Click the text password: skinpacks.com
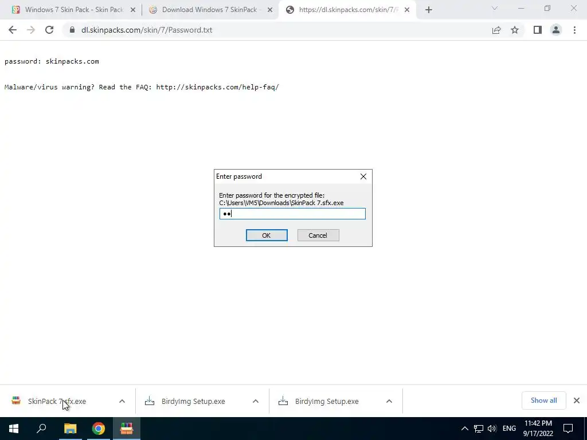 tap(52, 61)
